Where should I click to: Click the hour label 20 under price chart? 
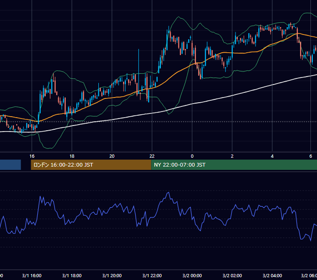click(x=112, y=156)
